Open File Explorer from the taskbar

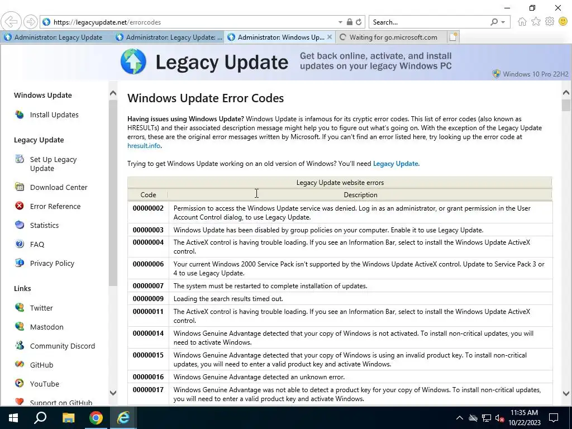pyautogui.click(x=68, y=418)
